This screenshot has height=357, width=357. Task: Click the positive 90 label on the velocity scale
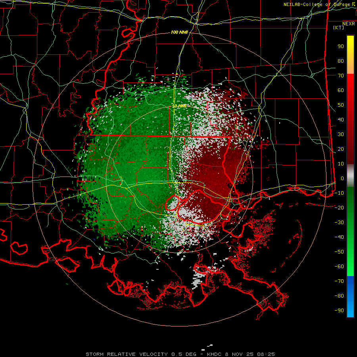[x=341, y=46]
